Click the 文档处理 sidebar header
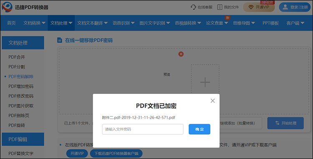This screenshot has width=313, height=159. tap(23, 43)
